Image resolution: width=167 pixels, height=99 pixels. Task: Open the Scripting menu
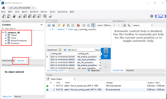[62, 12]
